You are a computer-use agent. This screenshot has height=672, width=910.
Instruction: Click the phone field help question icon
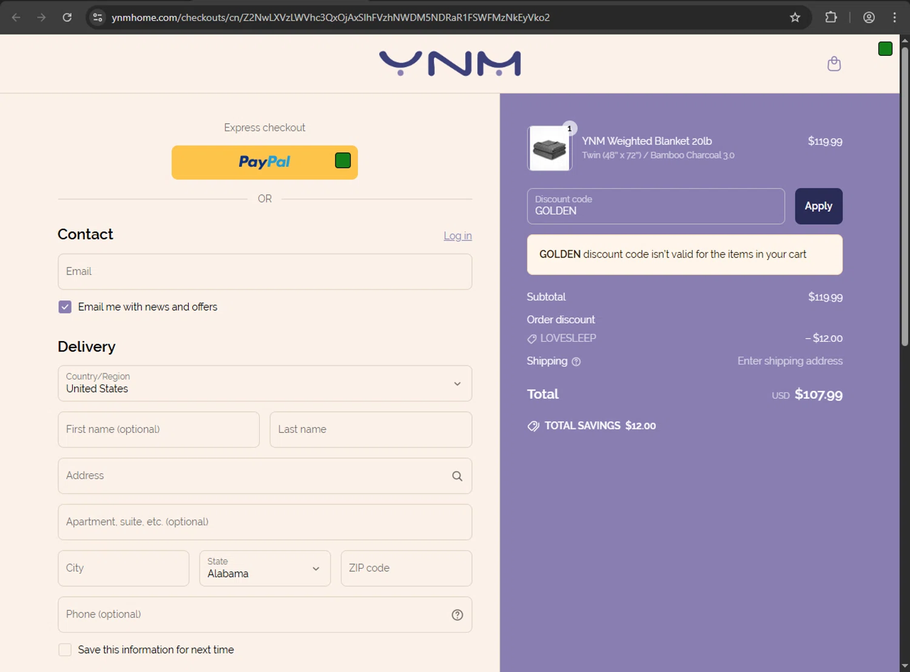(x=457, y=615)
